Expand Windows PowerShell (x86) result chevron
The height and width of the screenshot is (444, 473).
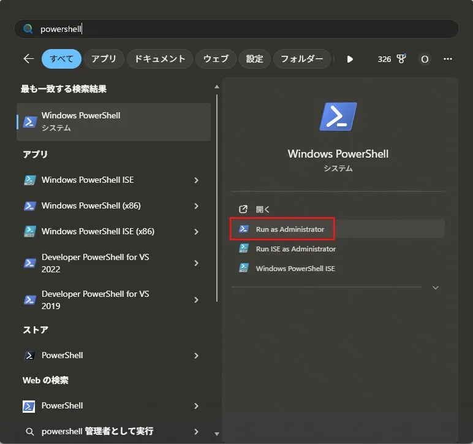(197, 206)
